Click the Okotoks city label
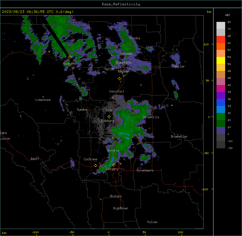 pyautogui.click(x=116, y=196)
